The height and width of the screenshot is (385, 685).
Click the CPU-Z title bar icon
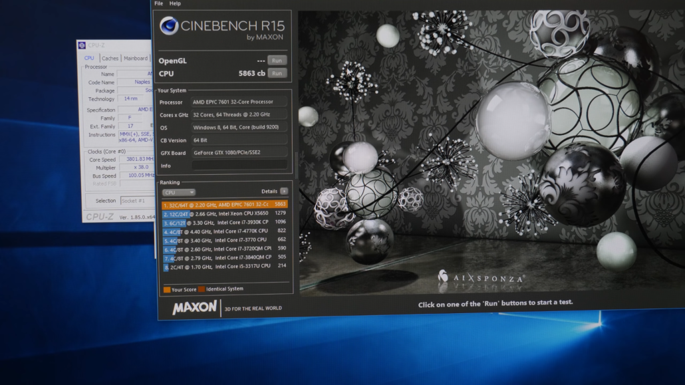pyautogui.click(x=82, y=45)
